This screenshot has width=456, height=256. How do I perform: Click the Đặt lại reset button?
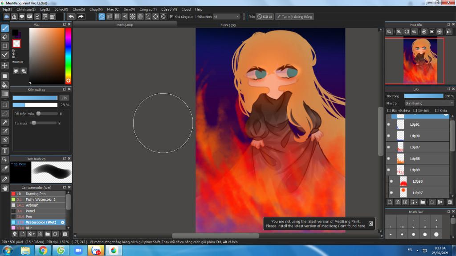[265, 17]
